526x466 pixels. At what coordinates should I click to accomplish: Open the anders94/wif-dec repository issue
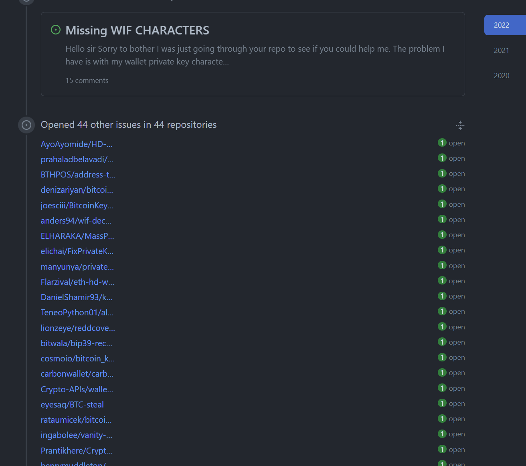tap(76, 220)
